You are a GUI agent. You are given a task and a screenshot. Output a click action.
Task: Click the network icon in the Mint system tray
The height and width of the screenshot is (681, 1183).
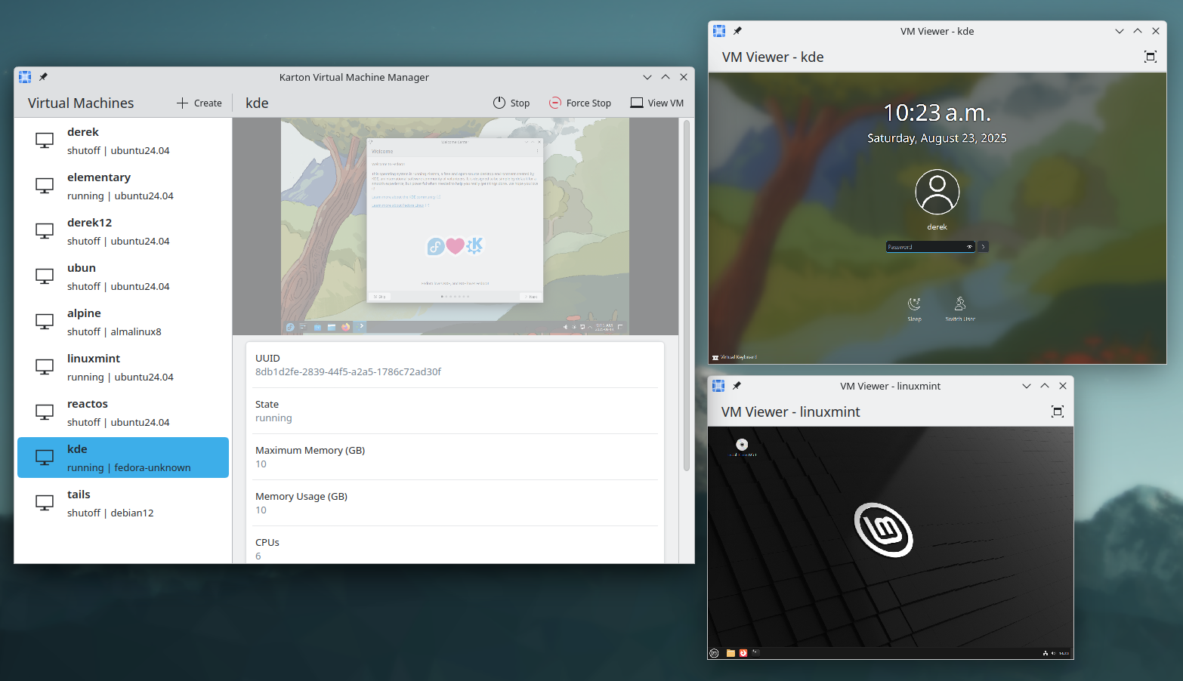[x=1046, y=652]
